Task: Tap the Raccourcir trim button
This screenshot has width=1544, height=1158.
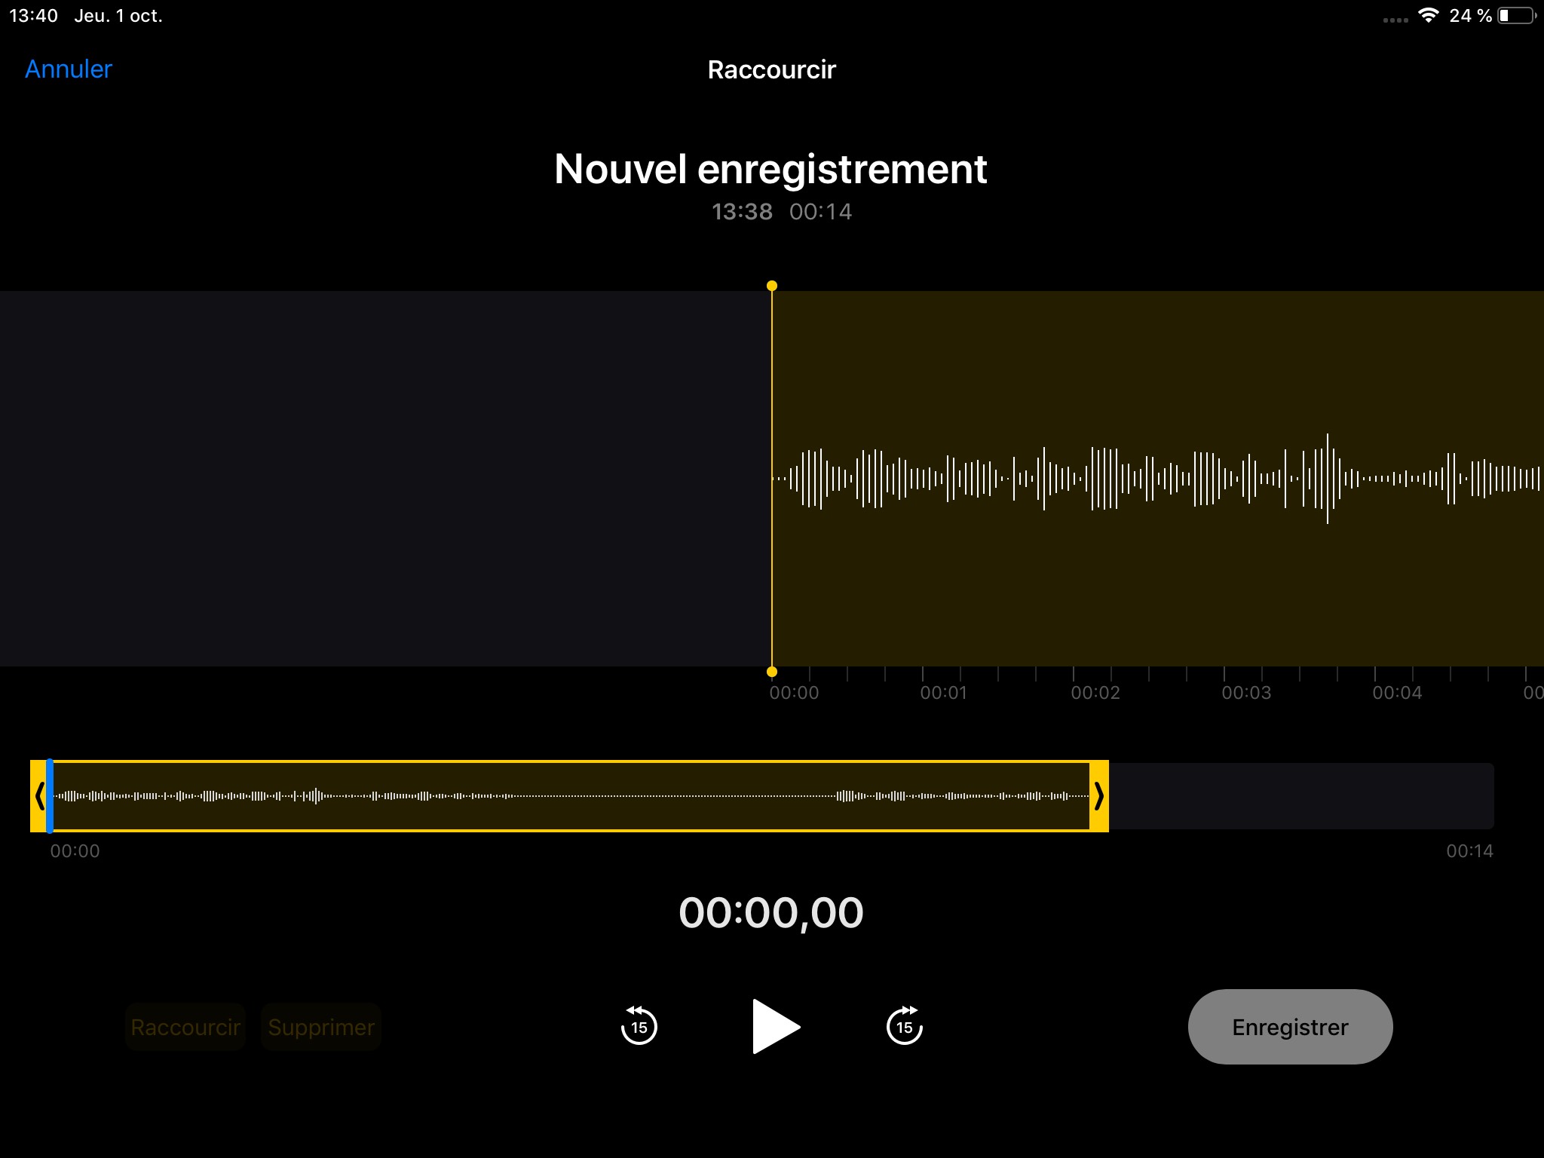Action: click(185, 1027)
